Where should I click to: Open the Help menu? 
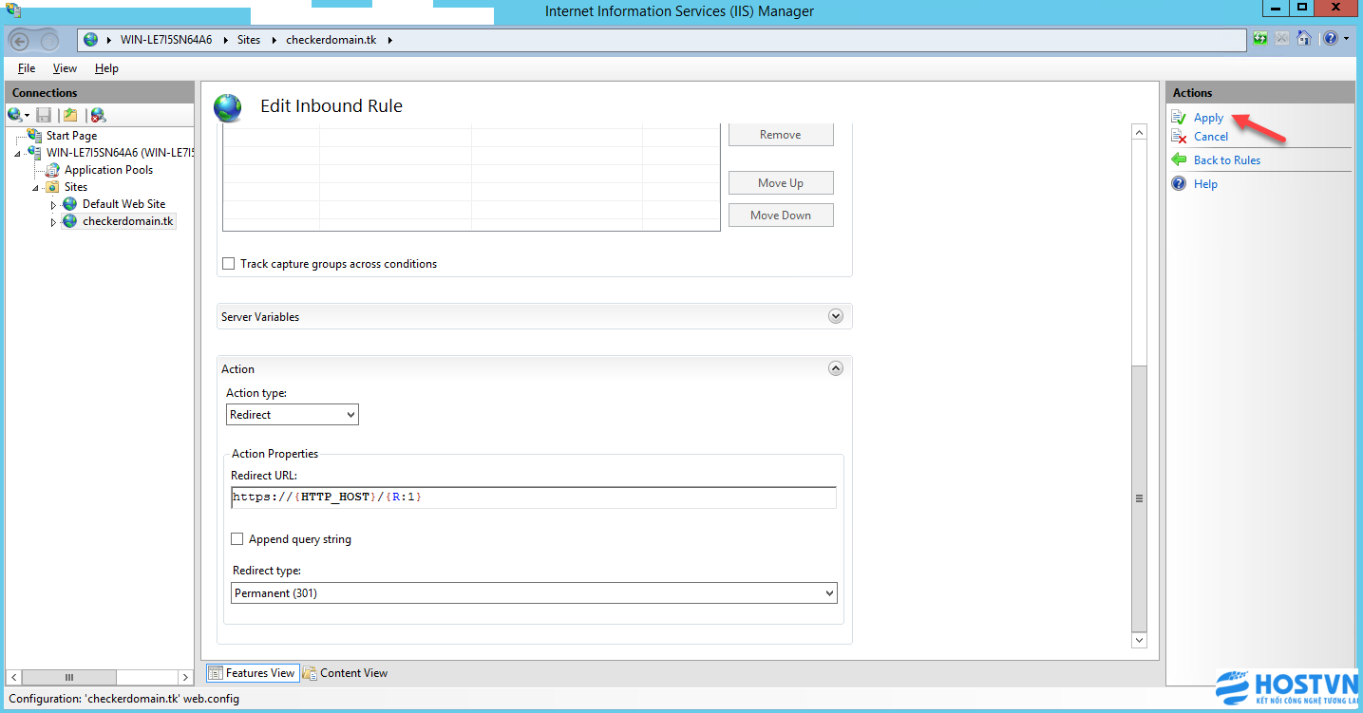106,68
